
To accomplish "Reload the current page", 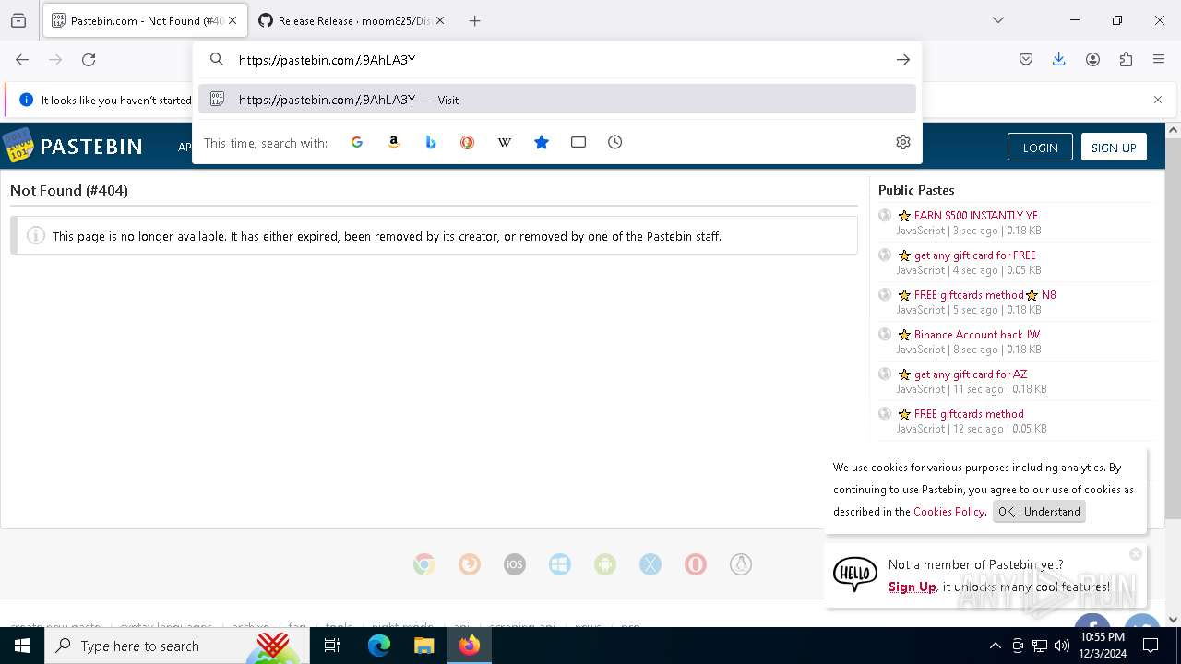I will (89, 60).
